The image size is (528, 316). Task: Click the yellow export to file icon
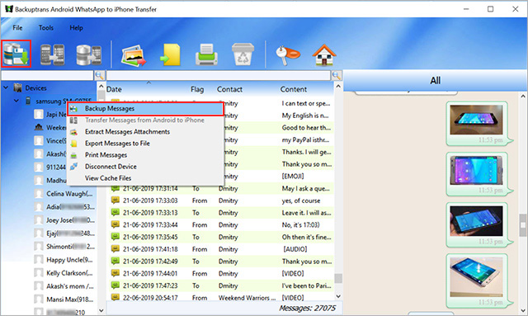tap(170, 55)
